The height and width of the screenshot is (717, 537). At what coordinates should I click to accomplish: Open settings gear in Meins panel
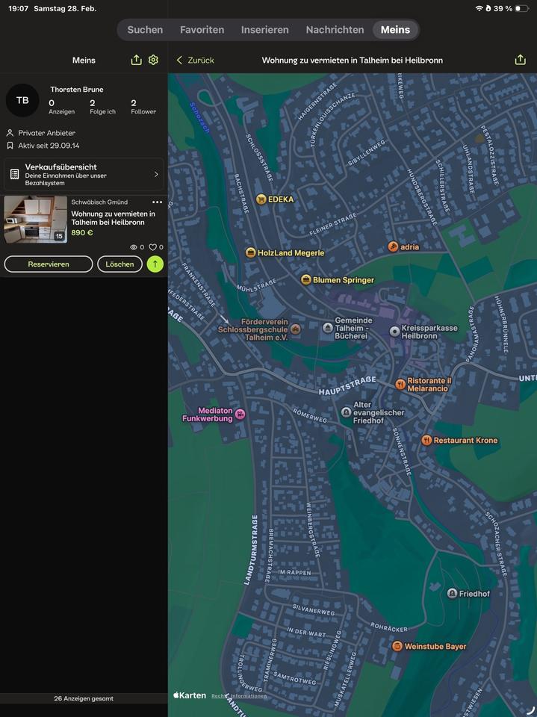pos(153,60)
